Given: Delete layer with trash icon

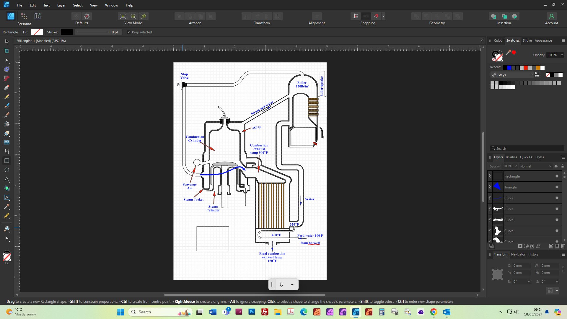Looking at the screenshot, I should click(x=563, y=246).
